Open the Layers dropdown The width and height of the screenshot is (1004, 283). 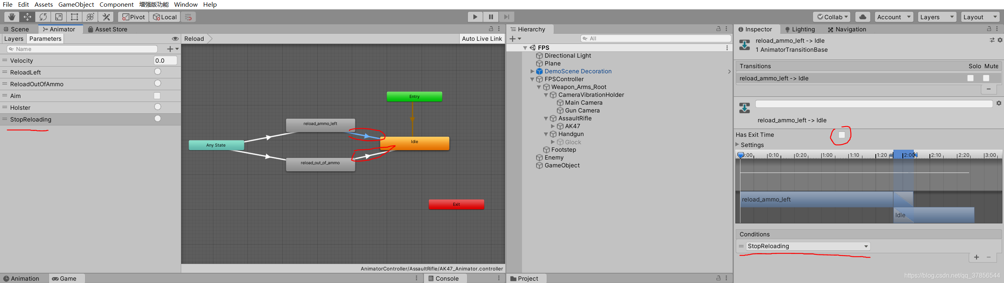(937, 17)
